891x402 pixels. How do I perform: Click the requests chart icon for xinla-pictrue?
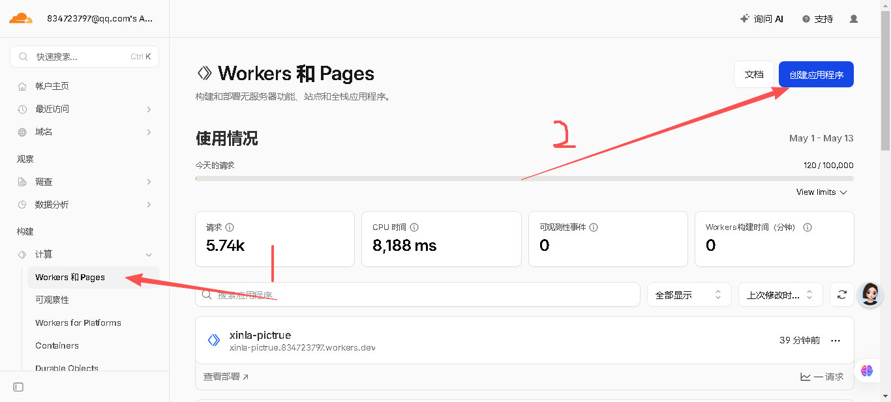(806, 377)
